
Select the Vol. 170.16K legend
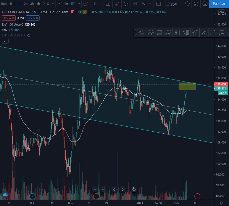point(11,30)
